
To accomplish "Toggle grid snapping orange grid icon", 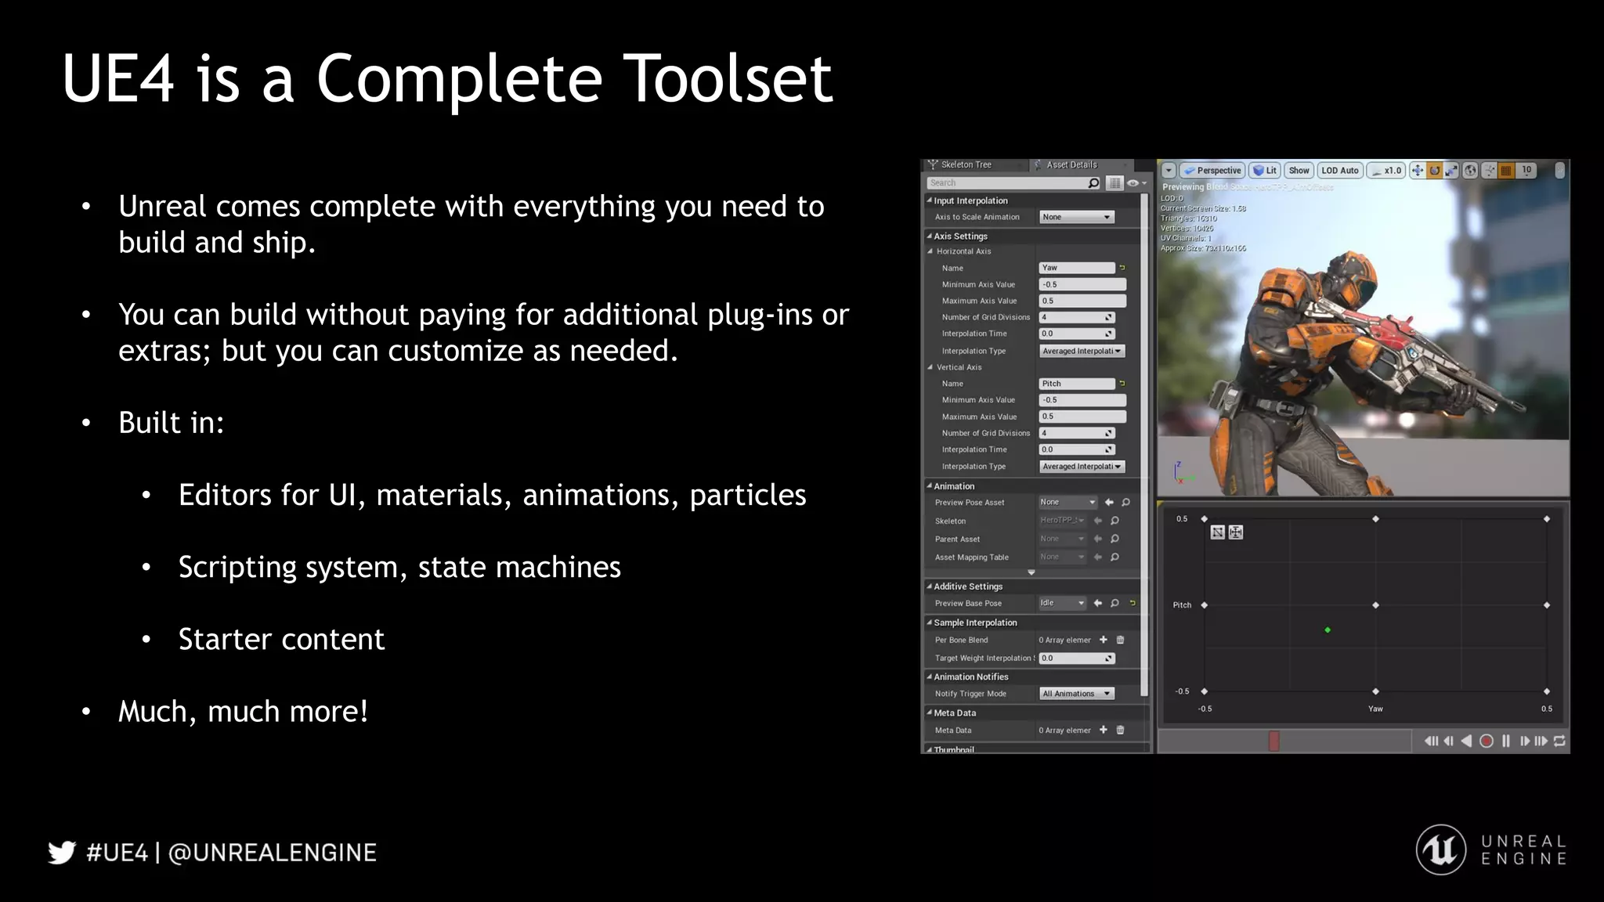I will click(1506, 171).
